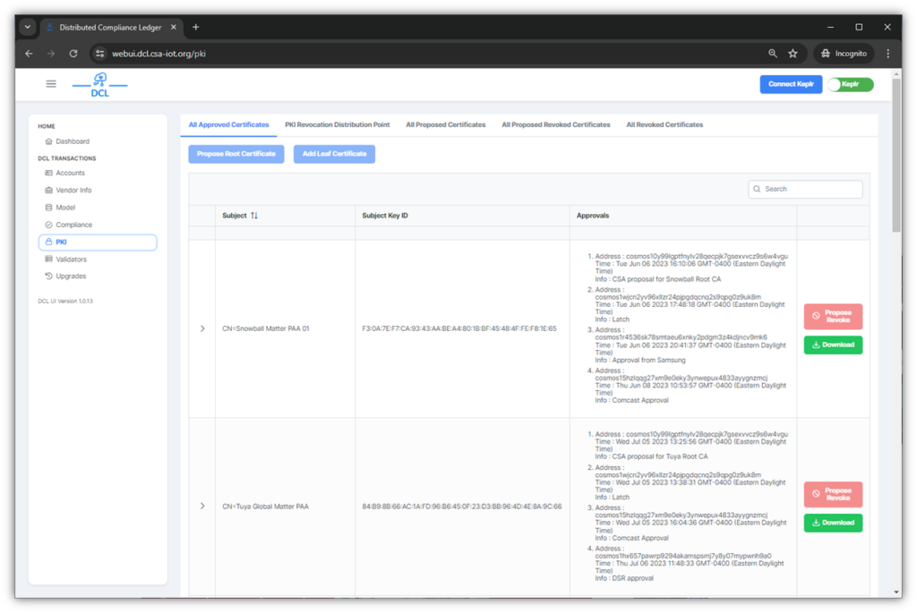Open the Upgrades section
This screenshot has width=917, height=613.
point(71,276)
